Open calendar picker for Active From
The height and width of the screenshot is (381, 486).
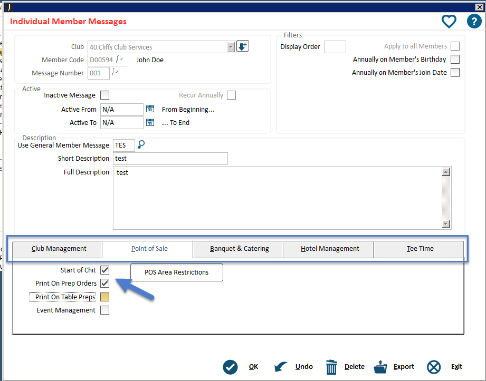pos(150,109)
